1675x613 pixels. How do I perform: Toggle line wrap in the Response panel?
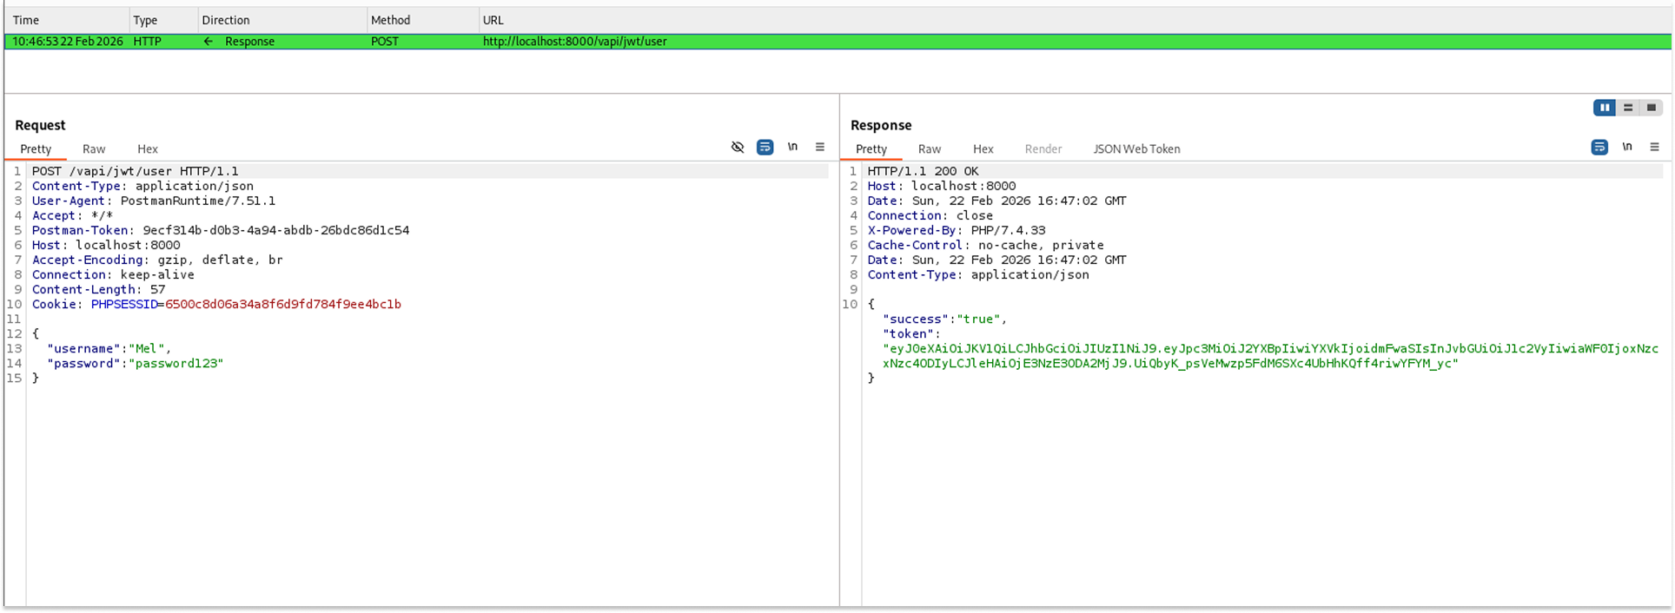tap(1599, 148)
